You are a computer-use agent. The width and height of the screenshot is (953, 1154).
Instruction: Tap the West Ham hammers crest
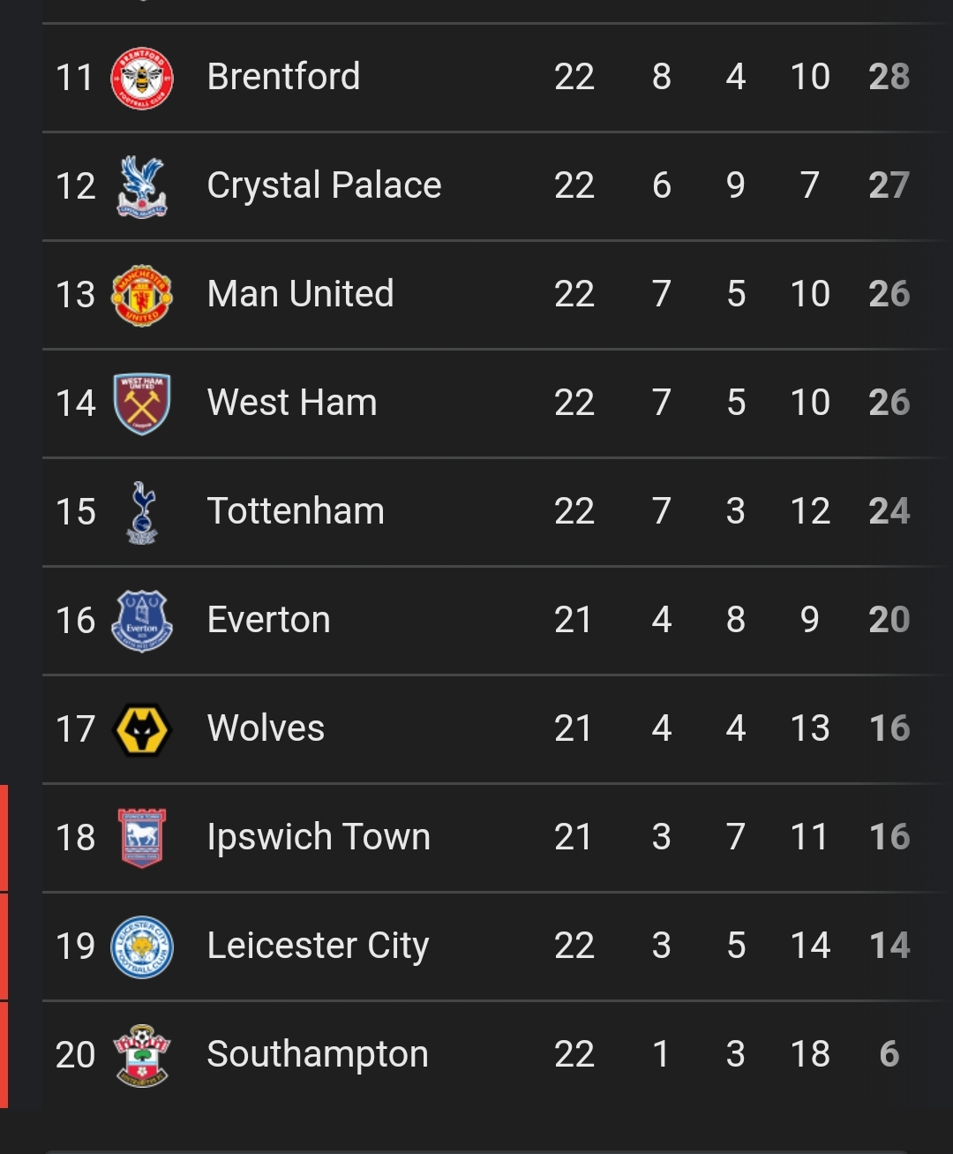coord(142,404)
